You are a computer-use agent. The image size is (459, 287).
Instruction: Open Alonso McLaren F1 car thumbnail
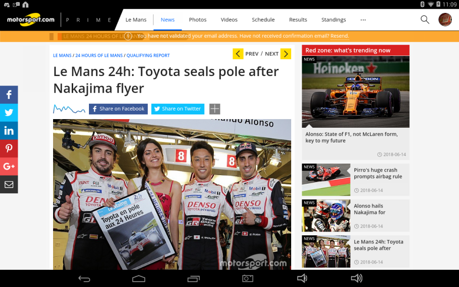click(356, 92)
